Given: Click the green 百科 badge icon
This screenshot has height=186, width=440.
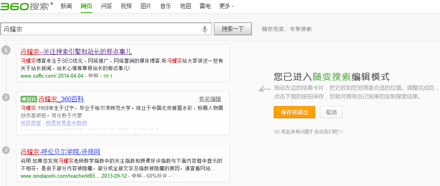Looking at the screenshot, I should 29,99.
